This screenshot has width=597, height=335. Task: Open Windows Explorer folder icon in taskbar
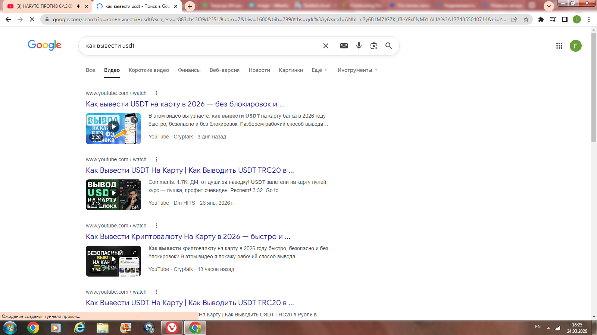(x=102, y=328)
